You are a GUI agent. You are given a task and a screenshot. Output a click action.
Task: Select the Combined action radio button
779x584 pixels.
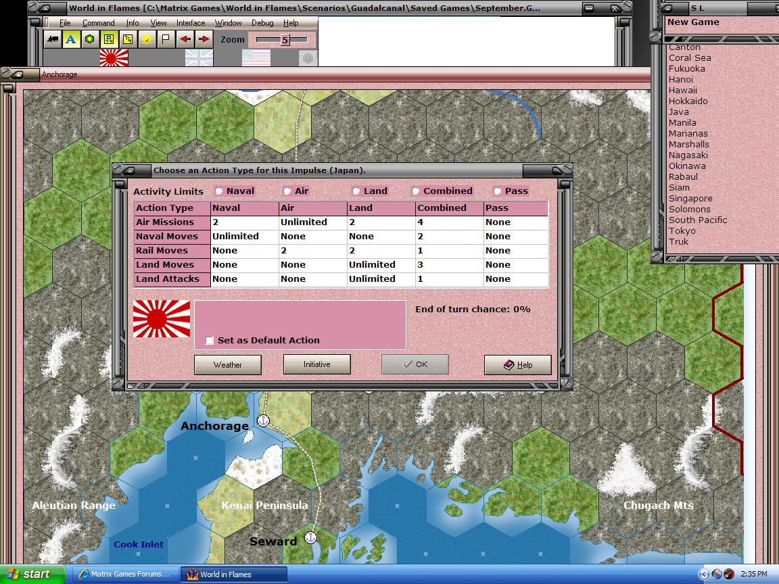point(415,191)
